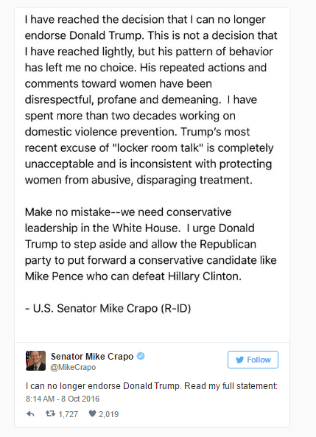
Task: Click the "domestic violence prevention" phrase
Action: (101, 132)
